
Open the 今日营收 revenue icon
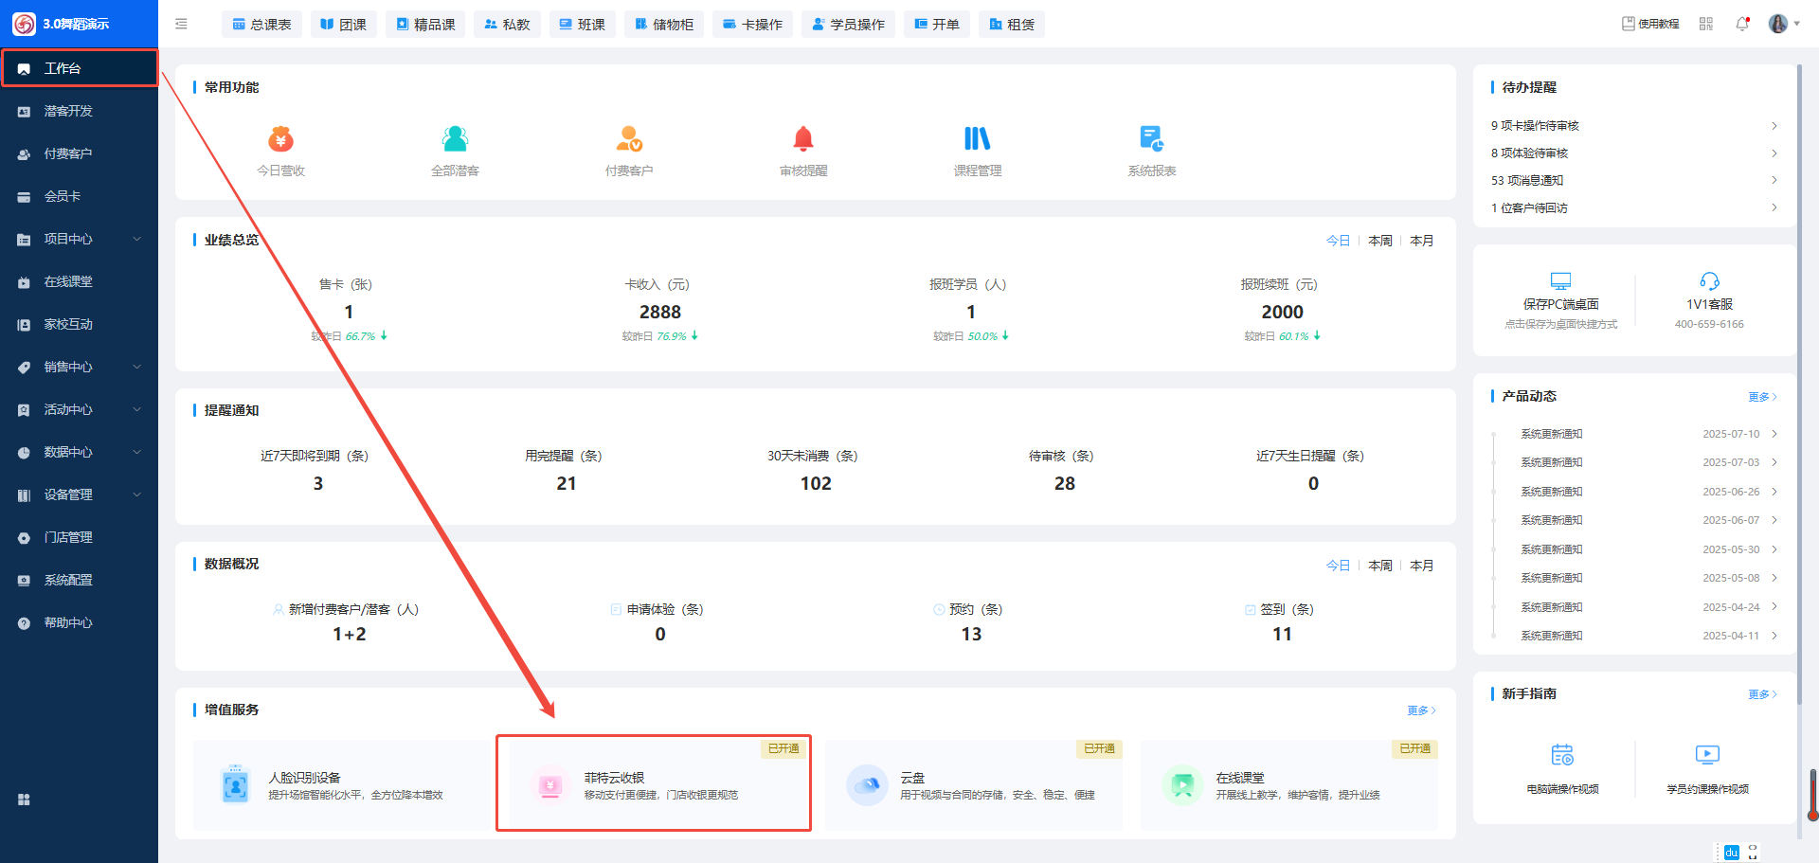pos(280,140)
